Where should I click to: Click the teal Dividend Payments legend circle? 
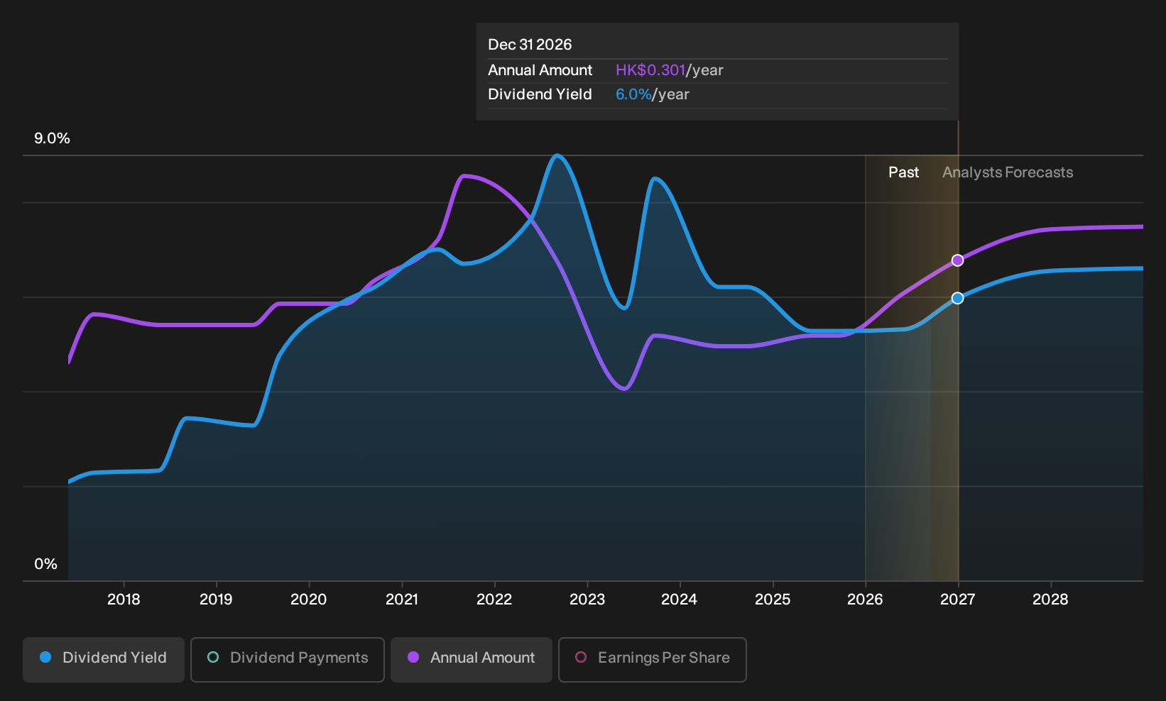point(213,658)
